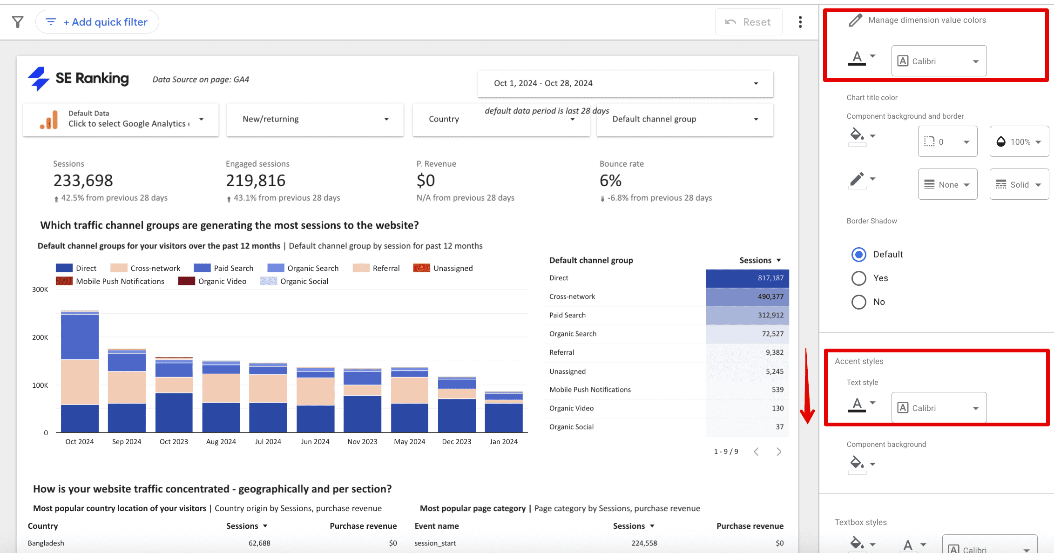1054x553 pixels.
Task: Click session_start row in event table
Action: pyautogui.click(x=599, y=543)
